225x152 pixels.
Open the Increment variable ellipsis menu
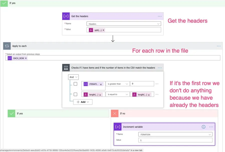coord(211,127)
